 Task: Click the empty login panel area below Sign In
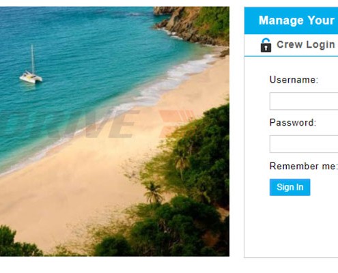291,227
